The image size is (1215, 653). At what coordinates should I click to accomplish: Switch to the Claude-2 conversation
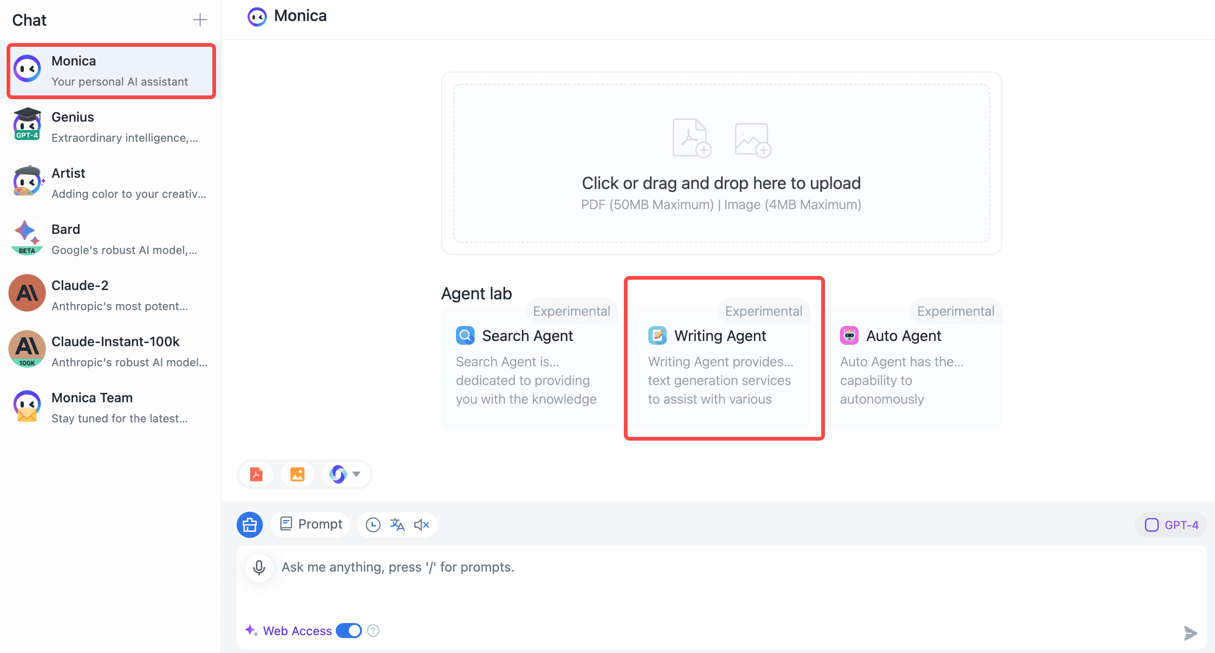point(109,293)
